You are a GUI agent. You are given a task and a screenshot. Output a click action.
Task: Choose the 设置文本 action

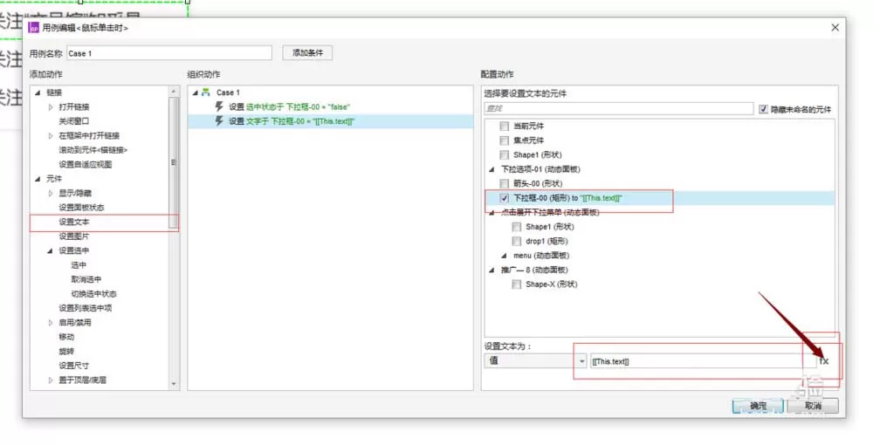tap(74, 222)
